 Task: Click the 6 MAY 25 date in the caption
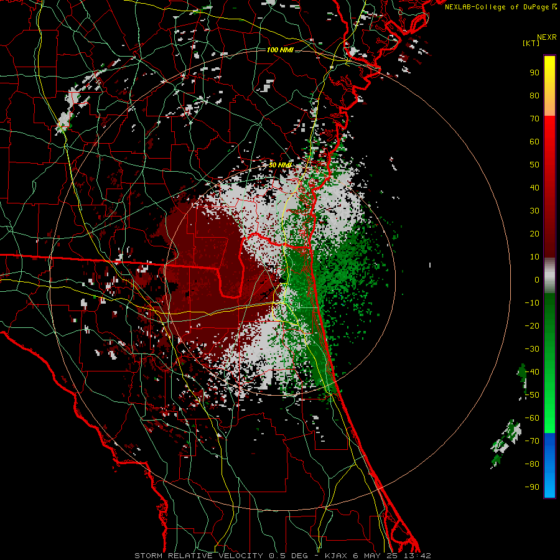(375, 556)
